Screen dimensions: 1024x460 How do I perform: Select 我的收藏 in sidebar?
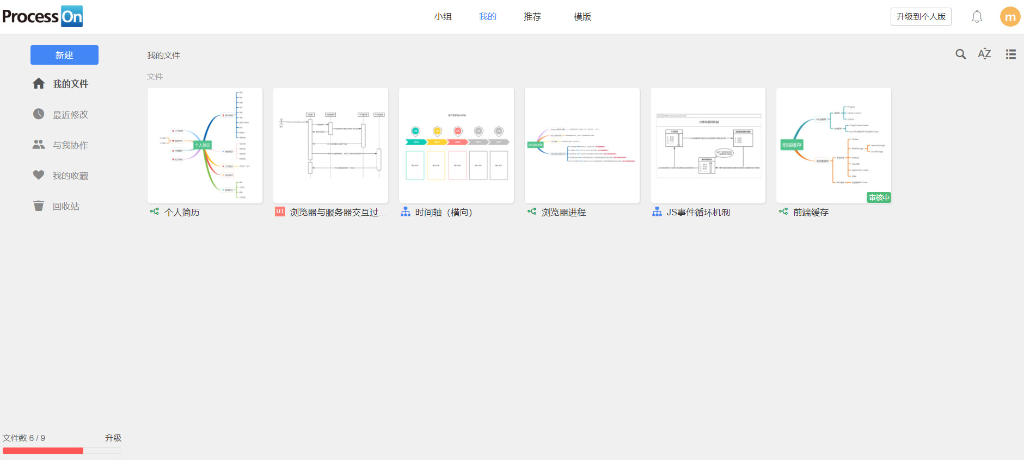[71, 176]
